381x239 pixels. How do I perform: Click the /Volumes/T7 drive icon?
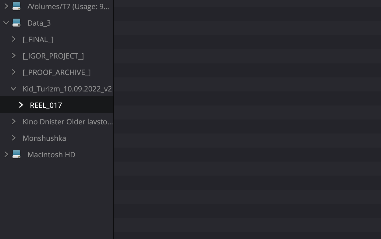16,6
